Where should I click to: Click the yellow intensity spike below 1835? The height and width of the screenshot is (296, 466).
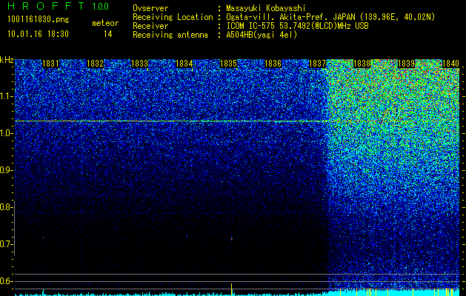[231, 289]
